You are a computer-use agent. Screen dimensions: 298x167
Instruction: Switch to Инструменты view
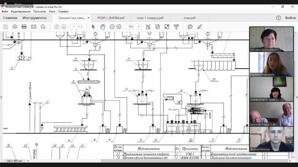pyautogui.click(x=34, y=18)
